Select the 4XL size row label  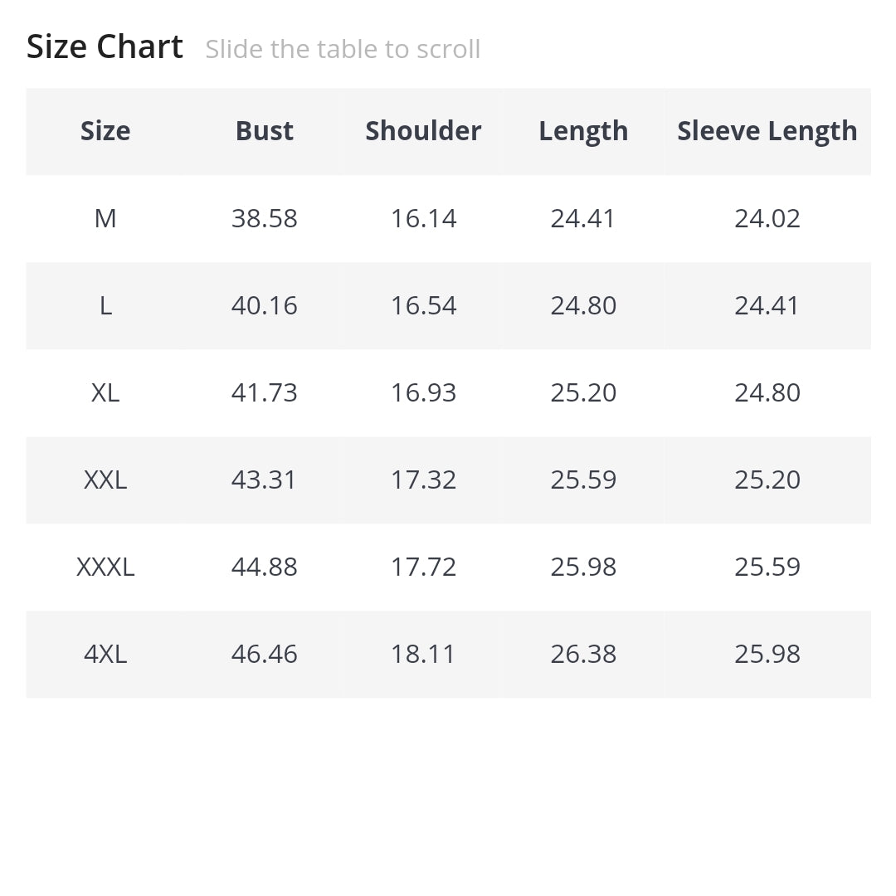[x=105, y=654]
